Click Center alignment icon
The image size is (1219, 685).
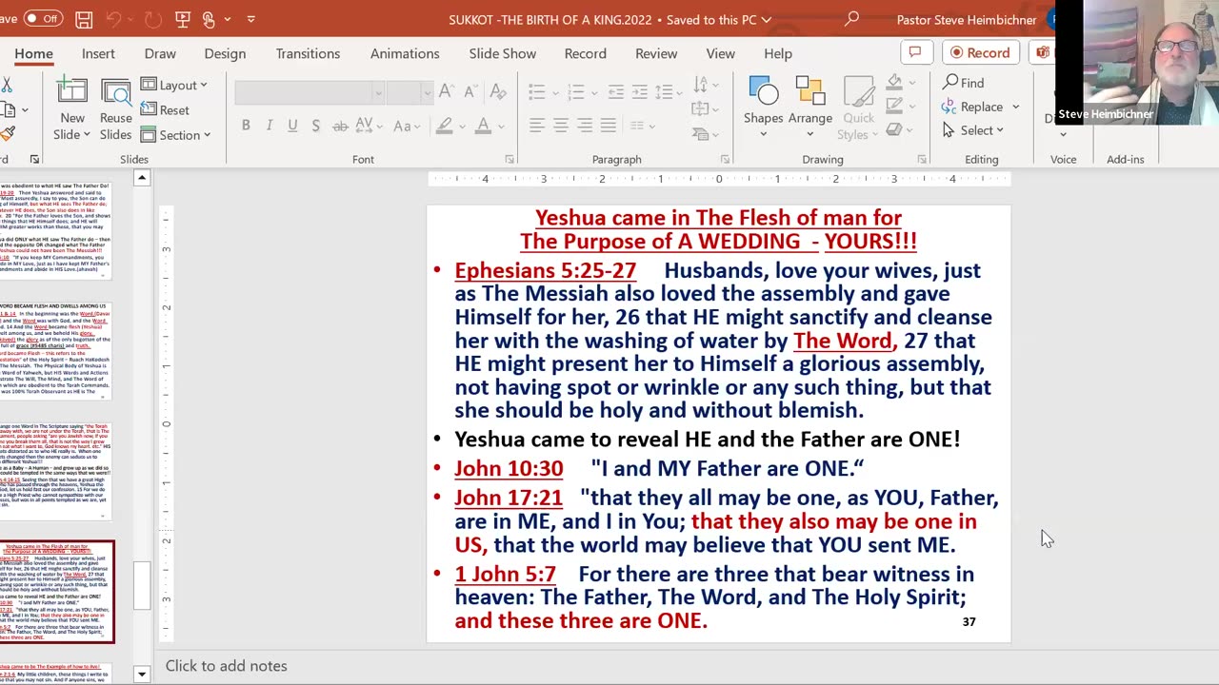tap(561, 126)
